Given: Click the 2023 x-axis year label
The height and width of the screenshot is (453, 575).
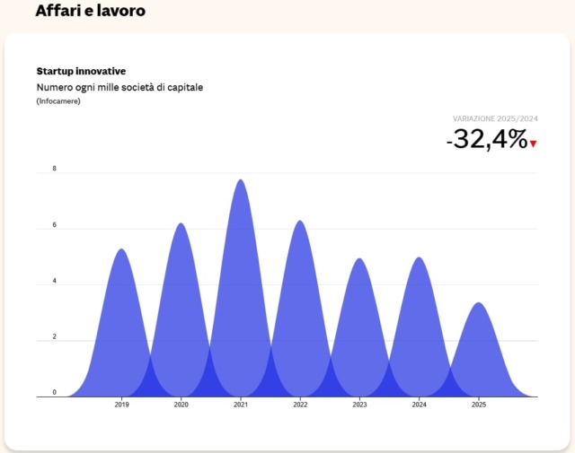Looking at the screenshot, I should point(359,405).
